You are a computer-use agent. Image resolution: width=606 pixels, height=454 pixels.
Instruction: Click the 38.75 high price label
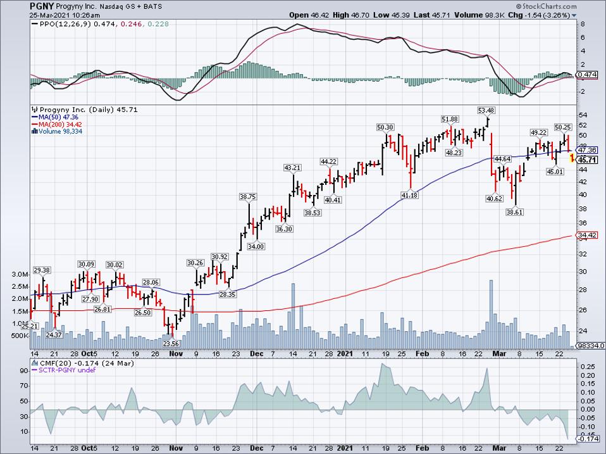248,196
